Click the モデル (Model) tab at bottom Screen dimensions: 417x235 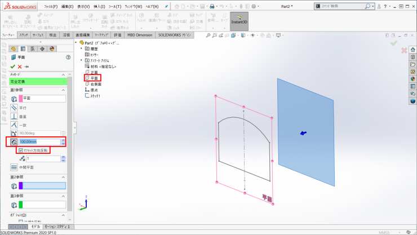click(x=36, y=226)
